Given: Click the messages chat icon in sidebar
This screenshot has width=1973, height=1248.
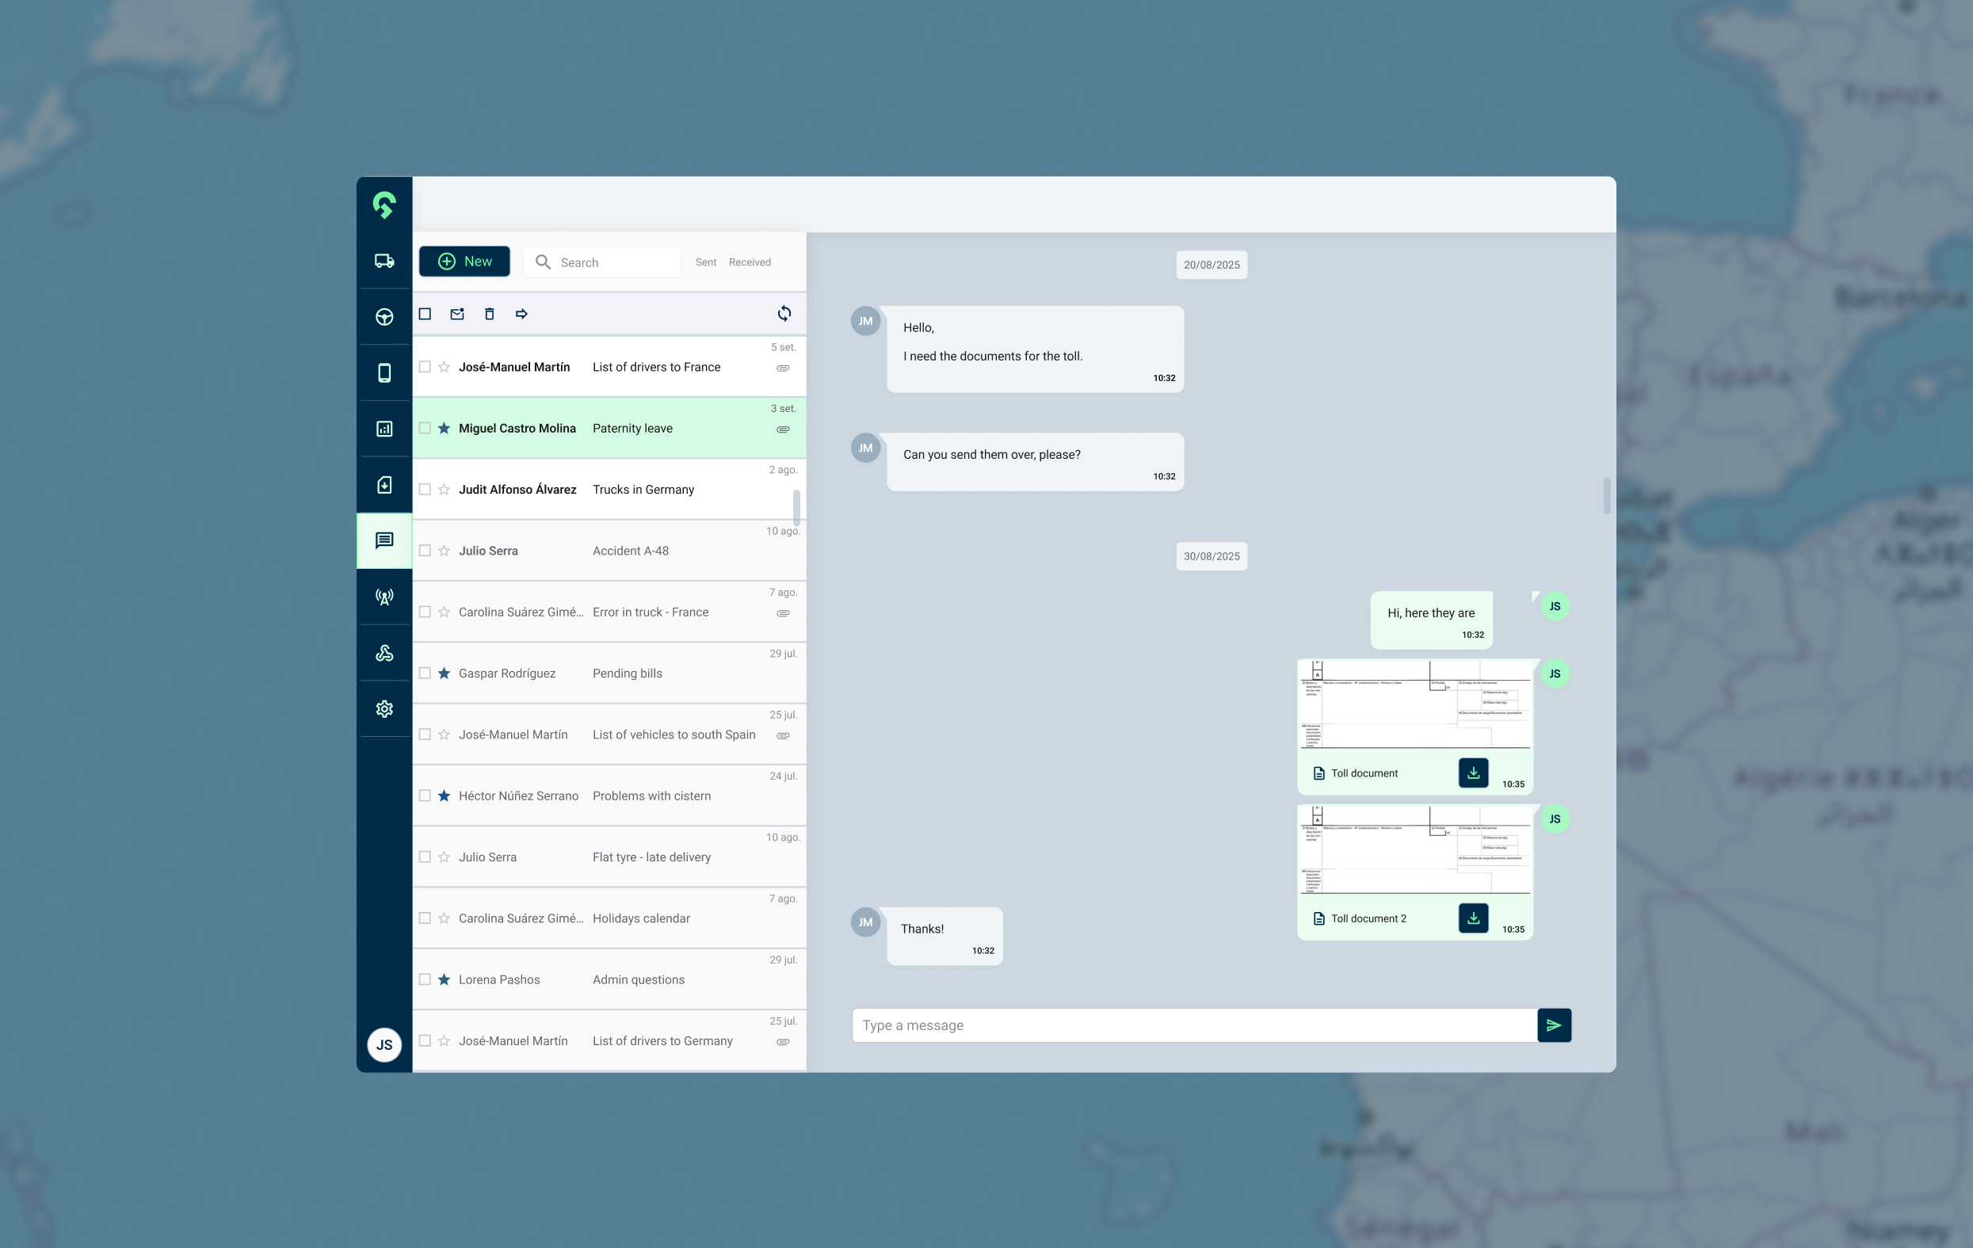Looking at the screenshot, I should point(384,540).
